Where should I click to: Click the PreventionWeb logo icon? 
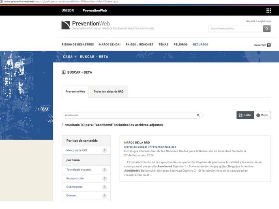click(x=66, y=25)
